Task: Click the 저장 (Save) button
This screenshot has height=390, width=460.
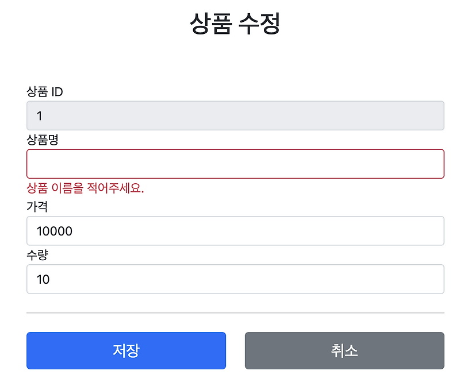Action: click(126, 351)
